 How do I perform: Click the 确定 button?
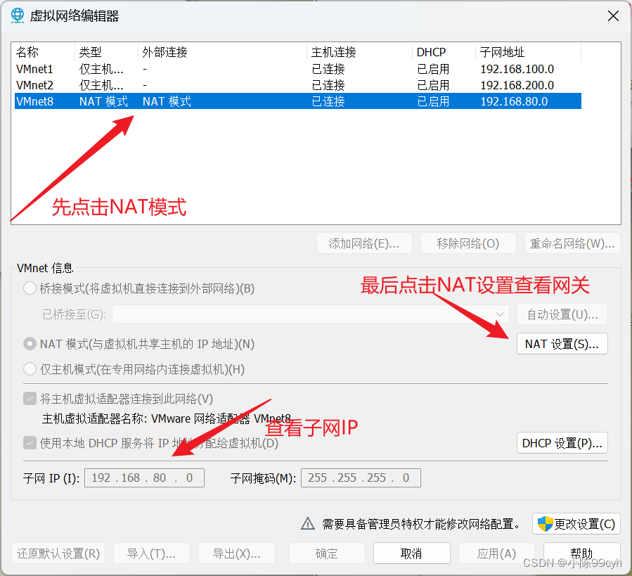(326, 553)
